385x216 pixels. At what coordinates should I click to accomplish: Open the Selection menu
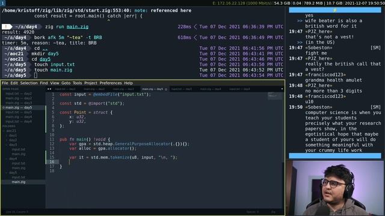[29, 83]
